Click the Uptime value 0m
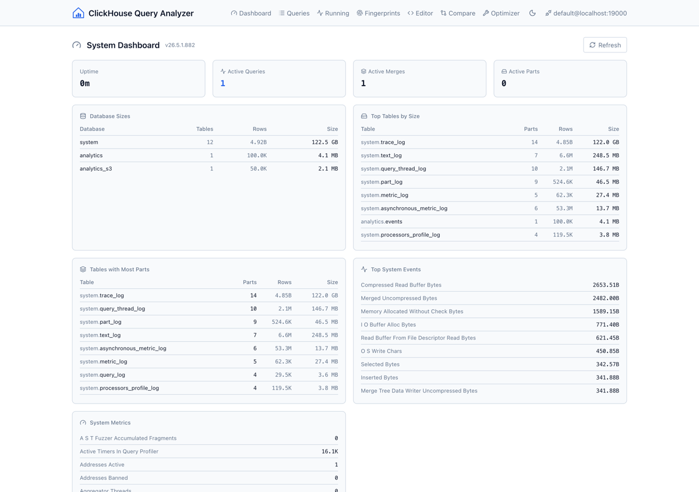Viewport: 699px width, 492px height. click(85, 83)
